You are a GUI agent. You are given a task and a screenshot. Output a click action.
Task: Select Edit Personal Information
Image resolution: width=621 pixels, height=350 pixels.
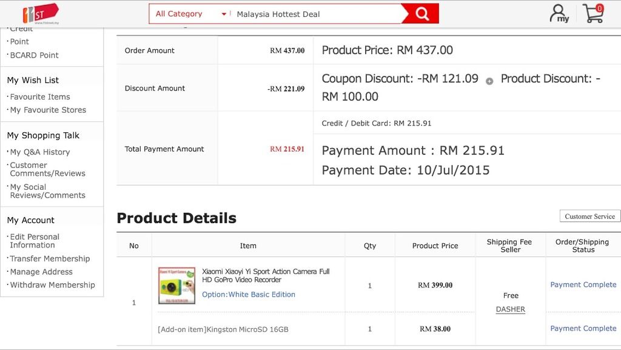click(35, 241)
